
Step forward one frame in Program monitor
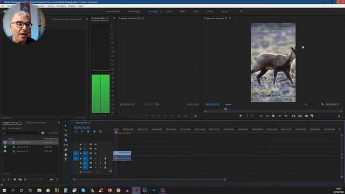tap(280, 116)
